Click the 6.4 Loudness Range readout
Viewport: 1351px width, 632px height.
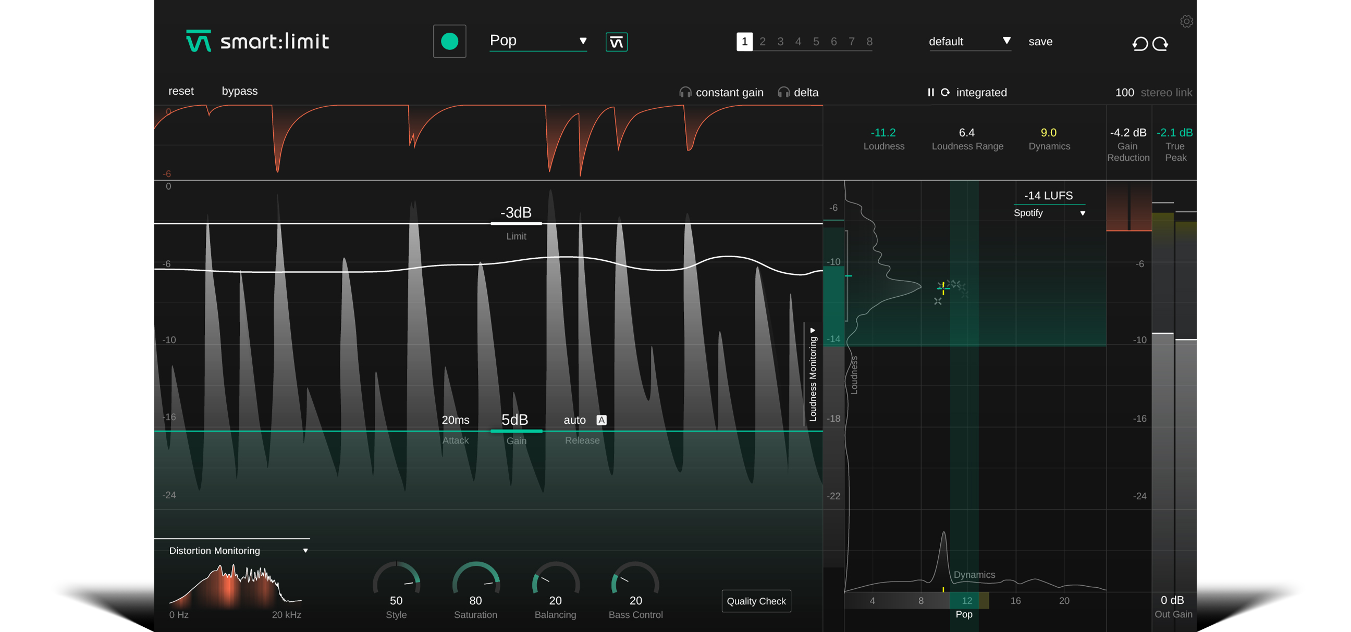[x=966, y=133]
